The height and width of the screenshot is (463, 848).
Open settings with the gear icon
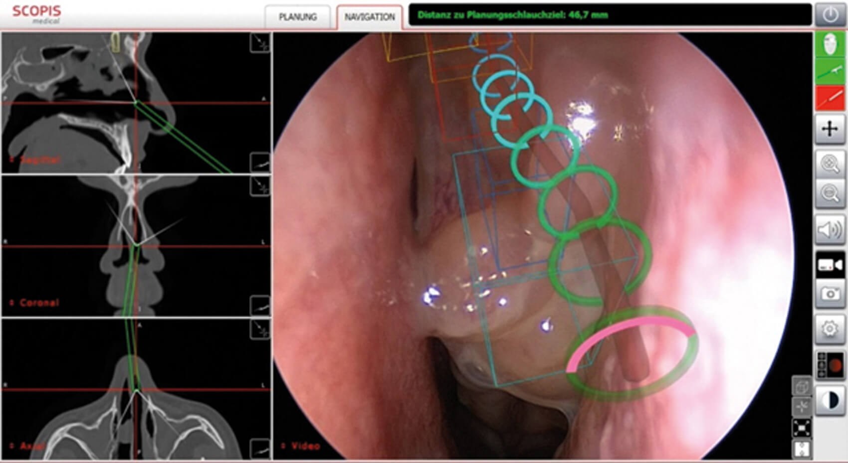click(x=830, y=329)
